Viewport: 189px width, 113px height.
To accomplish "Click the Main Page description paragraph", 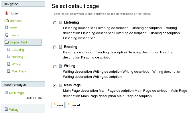I will coord(125,93).
